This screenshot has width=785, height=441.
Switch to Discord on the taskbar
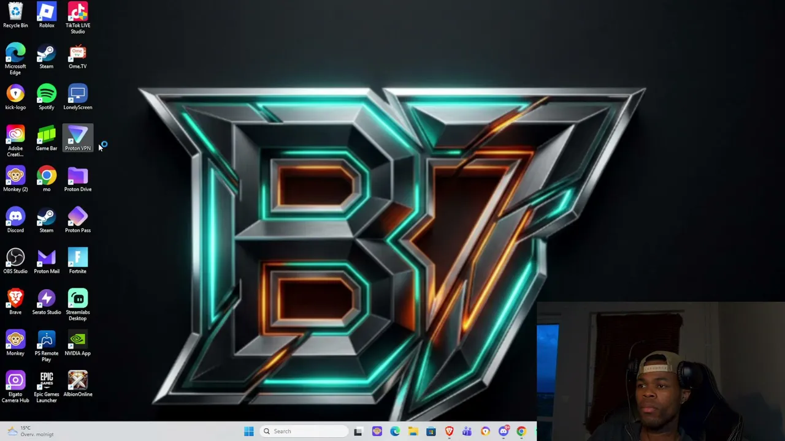504,431
